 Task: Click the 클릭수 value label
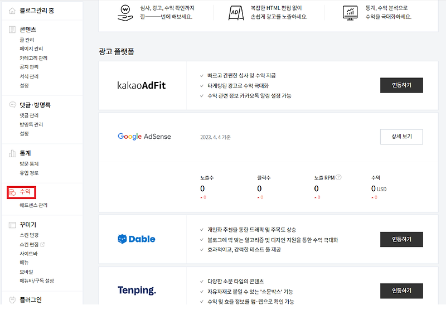click(264, 178)
